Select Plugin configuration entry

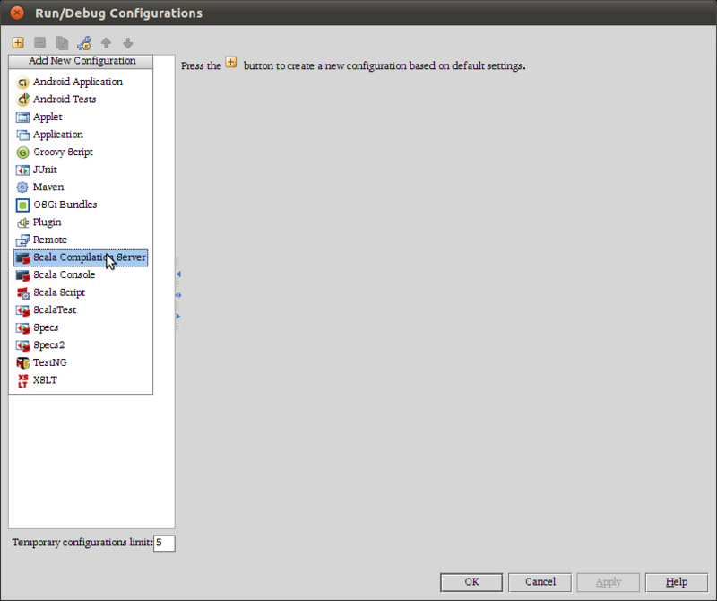pyautogui.click(x=81, y=222)
